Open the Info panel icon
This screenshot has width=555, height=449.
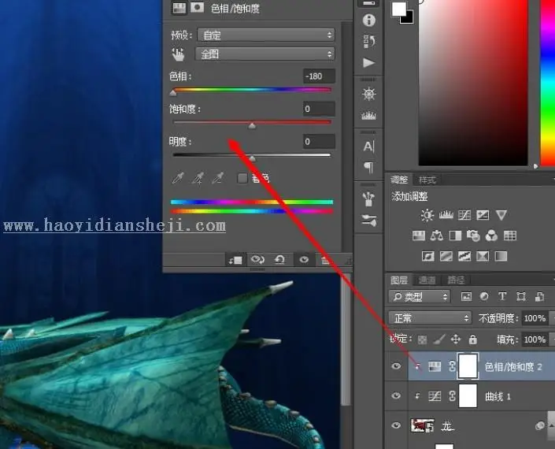[369, 20]
